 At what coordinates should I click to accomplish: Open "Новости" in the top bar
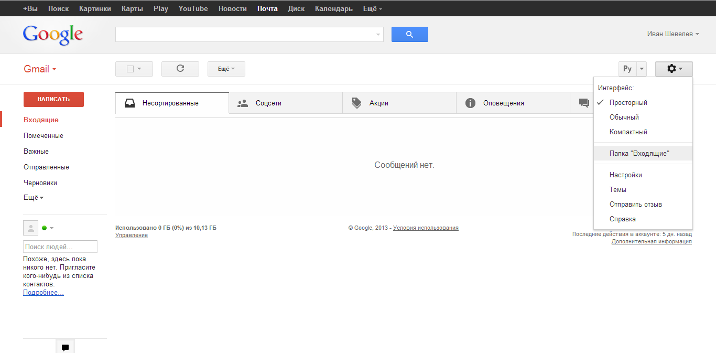[233, 9]
